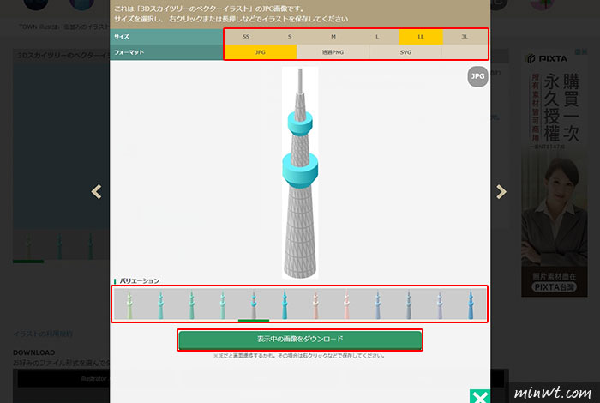Close the dialog with the green X button
The width and height of the screenshot is (600, 403).
[479, 396]
